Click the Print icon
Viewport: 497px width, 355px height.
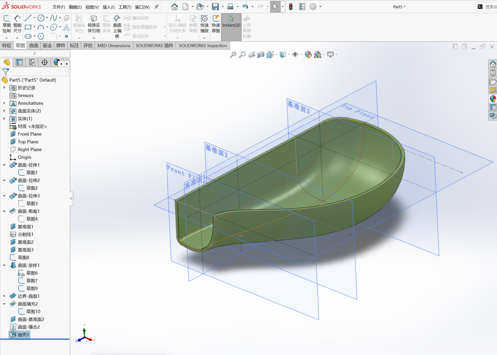pyautogui.click(x=231, y=7)
